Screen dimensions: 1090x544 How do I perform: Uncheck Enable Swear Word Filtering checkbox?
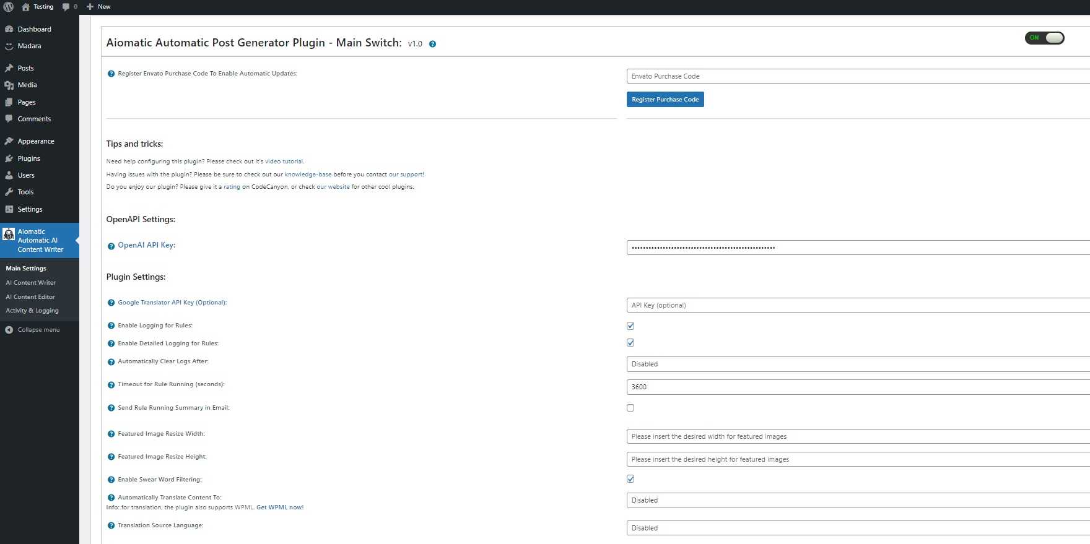tap(630, 479)
